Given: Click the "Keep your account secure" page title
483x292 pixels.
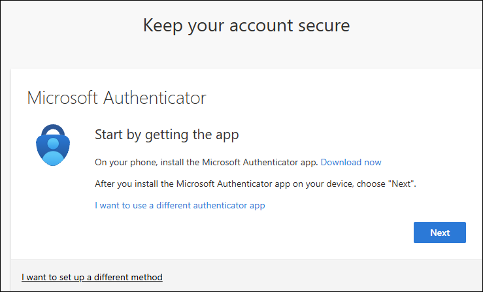Looking at the screenshot, I should [x=246, y=25].
